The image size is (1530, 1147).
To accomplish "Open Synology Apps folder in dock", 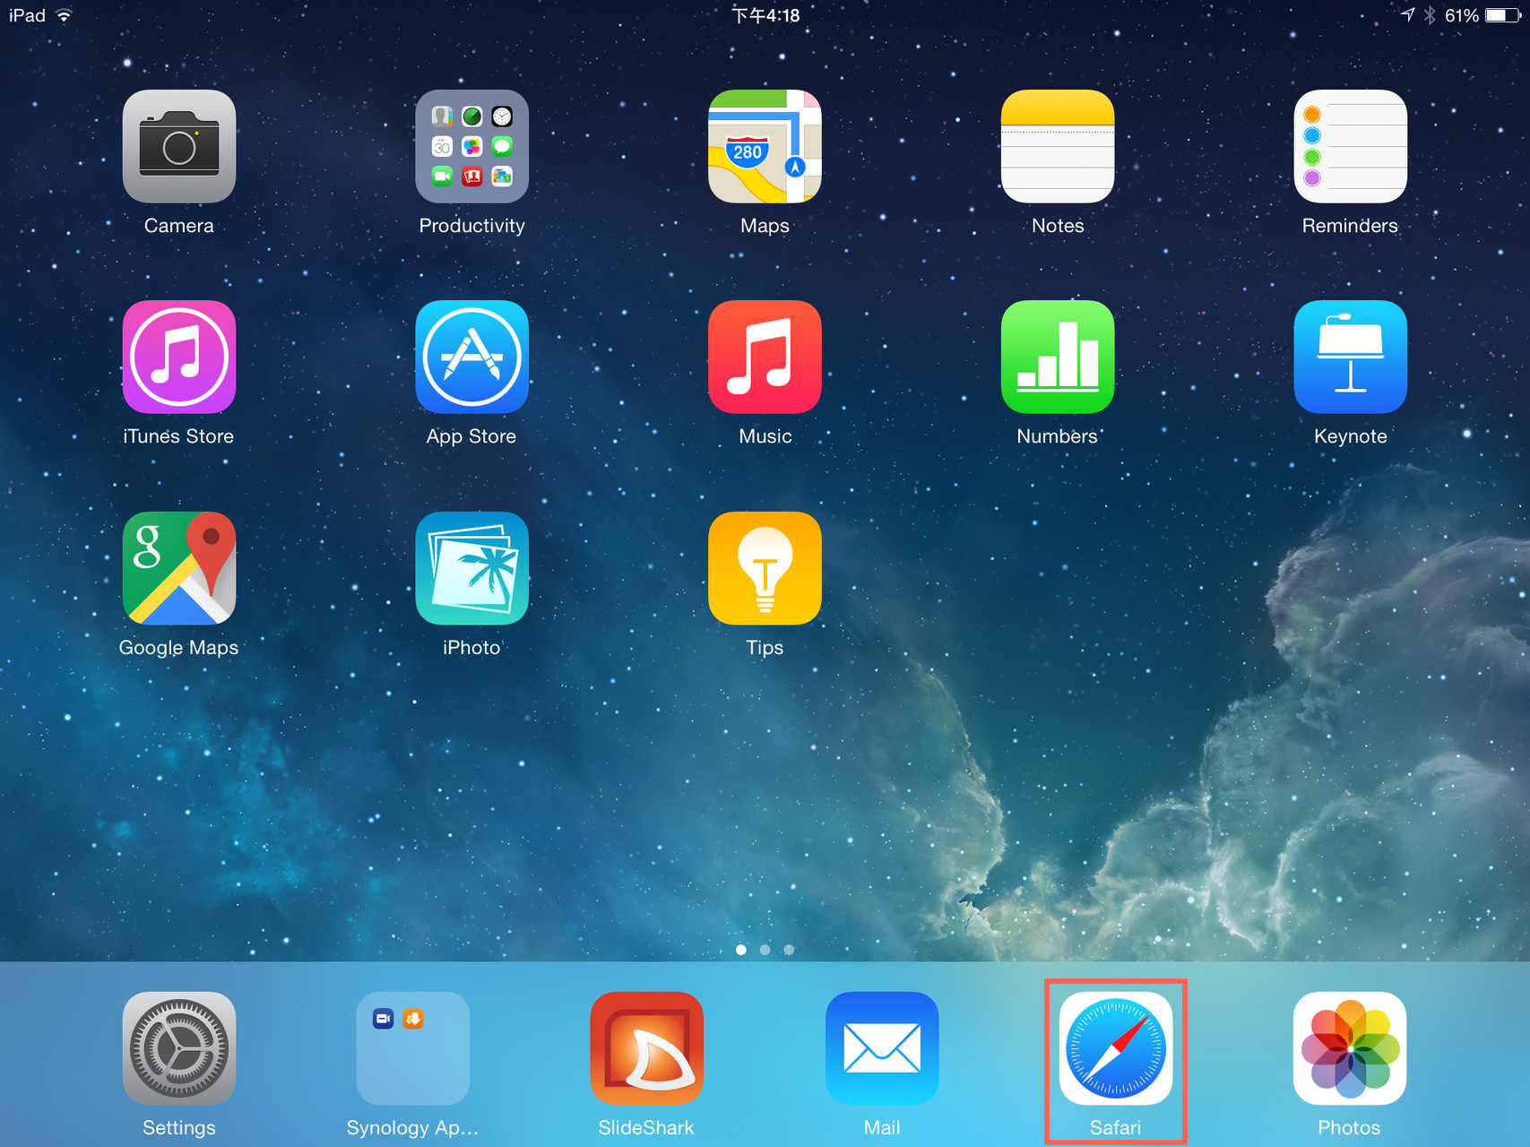I will point(413,1048).
